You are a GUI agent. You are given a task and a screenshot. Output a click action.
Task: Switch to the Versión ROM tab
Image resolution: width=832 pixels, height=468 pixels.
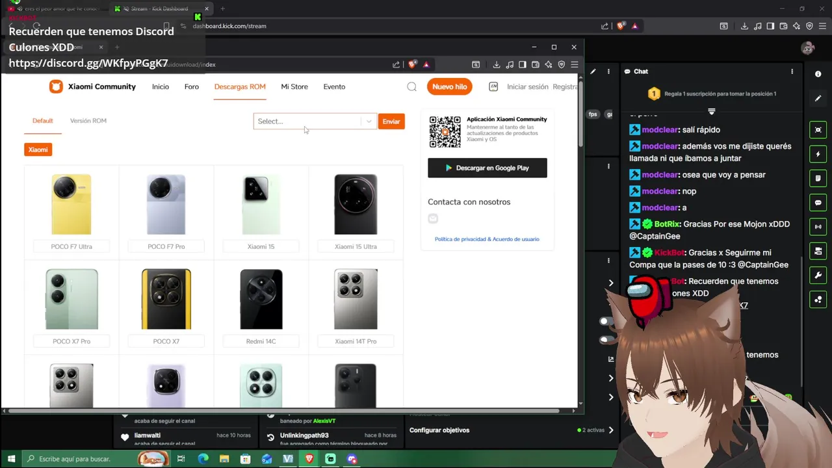click(x=88, y=121)
